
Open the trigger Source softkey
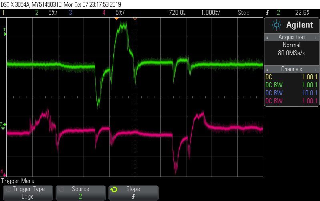coord(80,193)
